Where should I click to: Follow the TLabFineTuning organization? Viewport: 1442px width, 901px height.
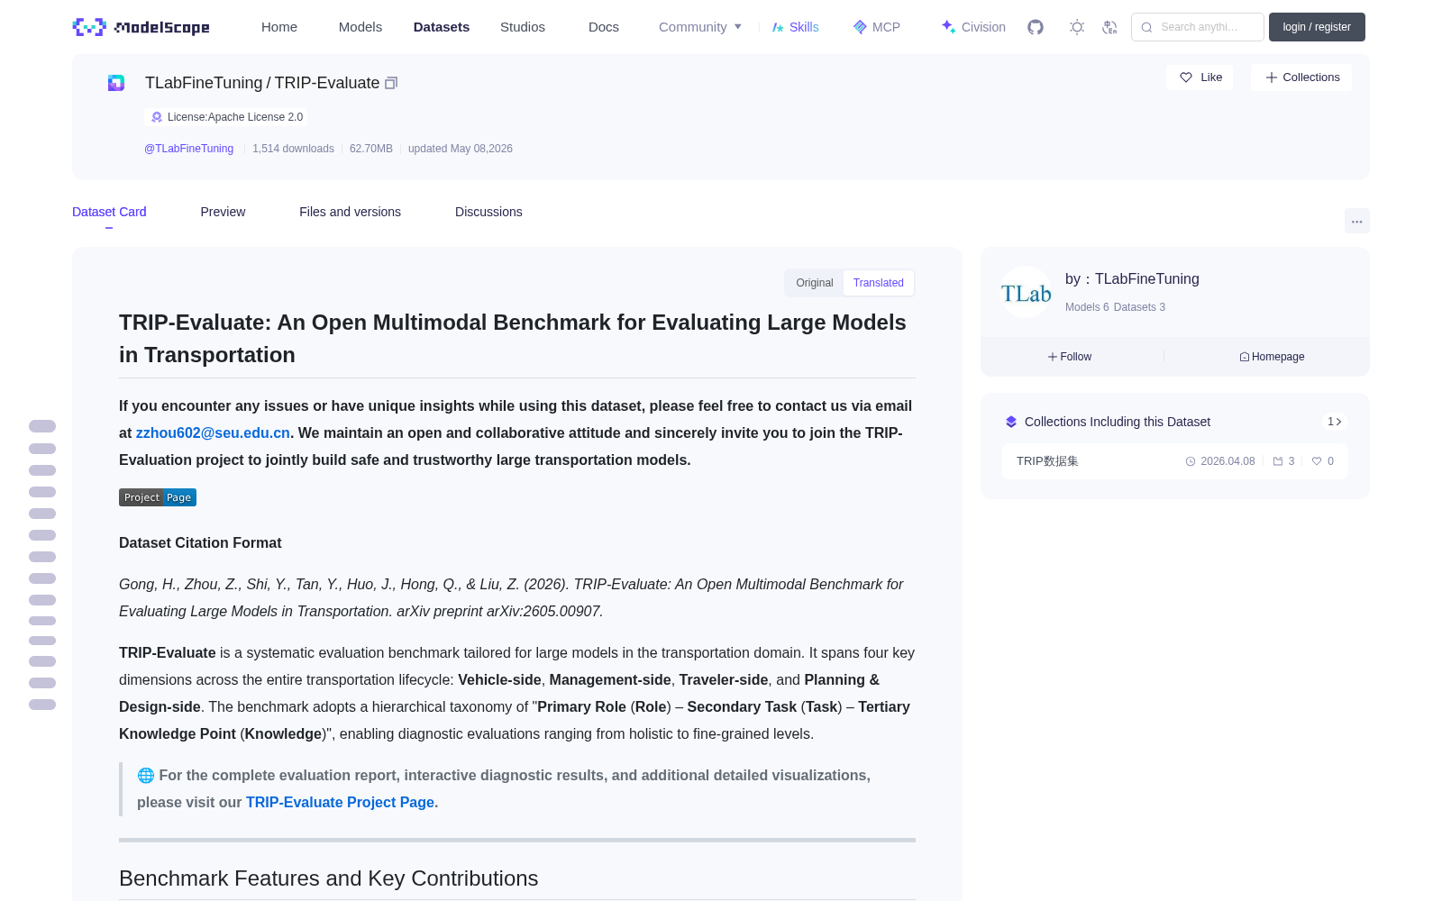pos(1070,357)
